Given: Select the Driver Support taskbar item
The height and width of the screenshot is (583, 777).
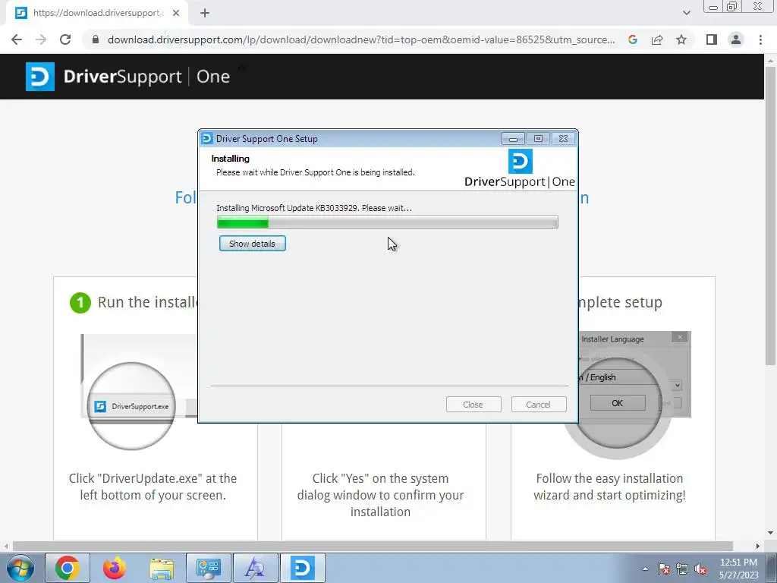Looking at the screenshot, I should point(302,568).
